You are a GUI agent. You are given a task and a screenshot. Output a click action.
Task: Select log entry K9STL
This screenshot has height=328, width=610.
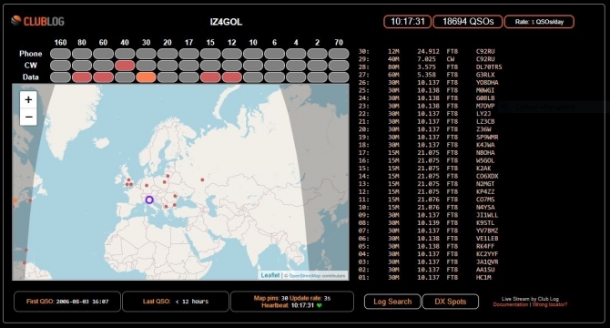point(427,223)
